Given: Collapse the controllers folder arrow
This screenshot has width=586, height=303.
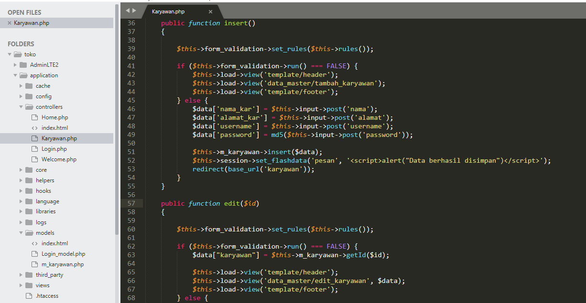Looking at the screenshot, I should (21, 107).
